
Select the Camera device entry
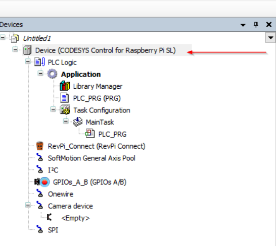(70, 206)
